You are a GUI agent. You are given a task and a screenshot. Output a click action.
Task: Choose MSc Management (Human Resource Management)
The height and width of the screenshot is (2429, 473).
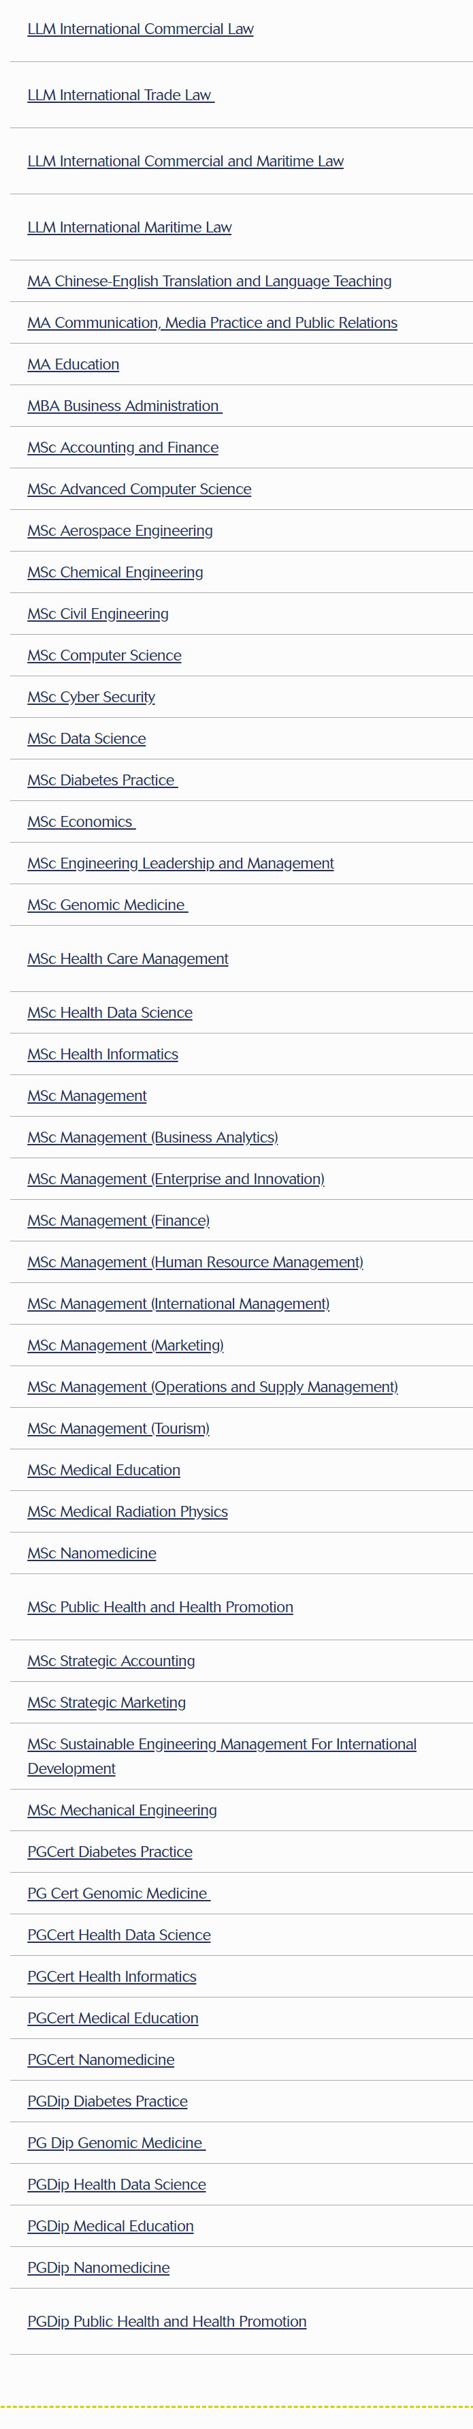click(x=195, y=1262)
